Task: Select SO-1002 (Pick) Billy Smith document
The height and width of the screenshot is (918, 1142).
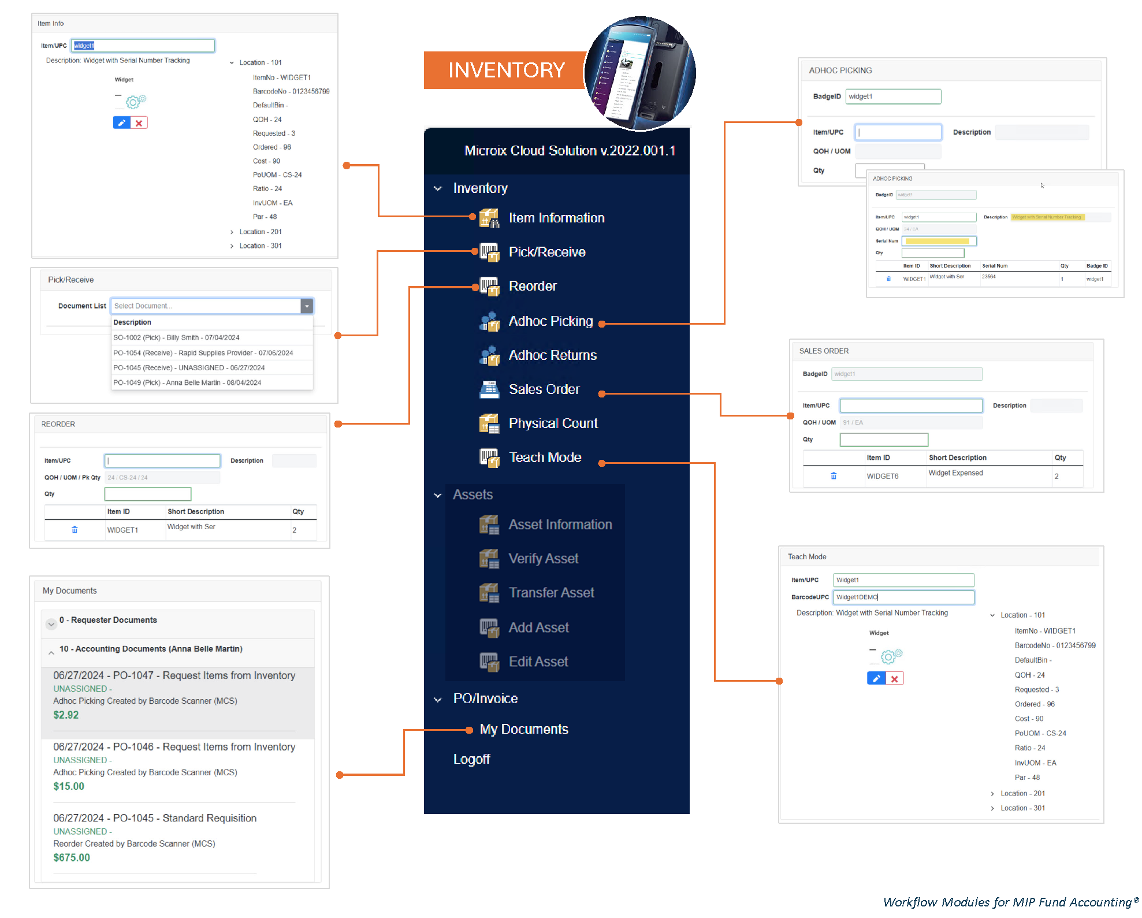Action: pyautogui.click(x=176, y=337)
